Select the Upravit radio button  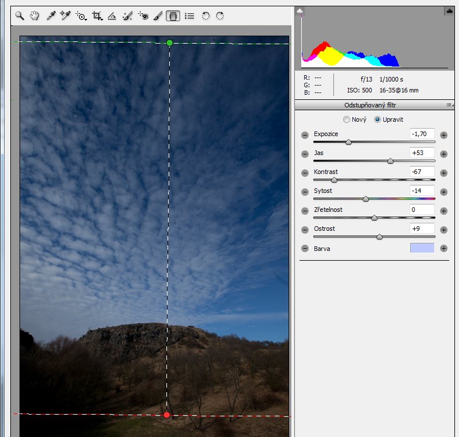pyautogui.click(x=378, y=119)
